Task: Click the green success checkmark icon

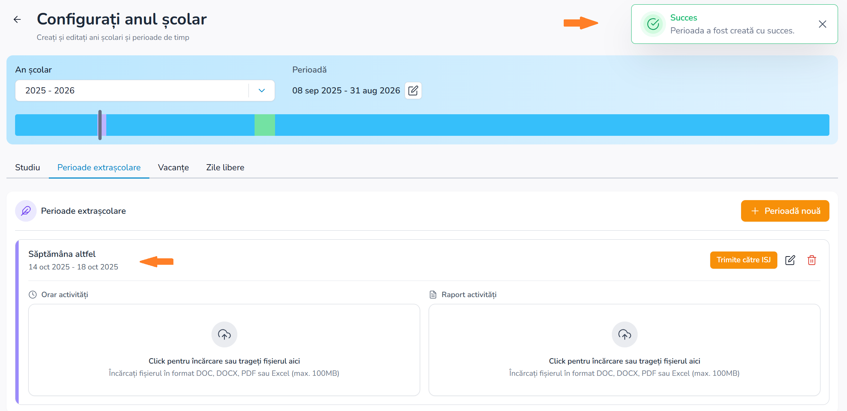Action: tap(653, 24)
